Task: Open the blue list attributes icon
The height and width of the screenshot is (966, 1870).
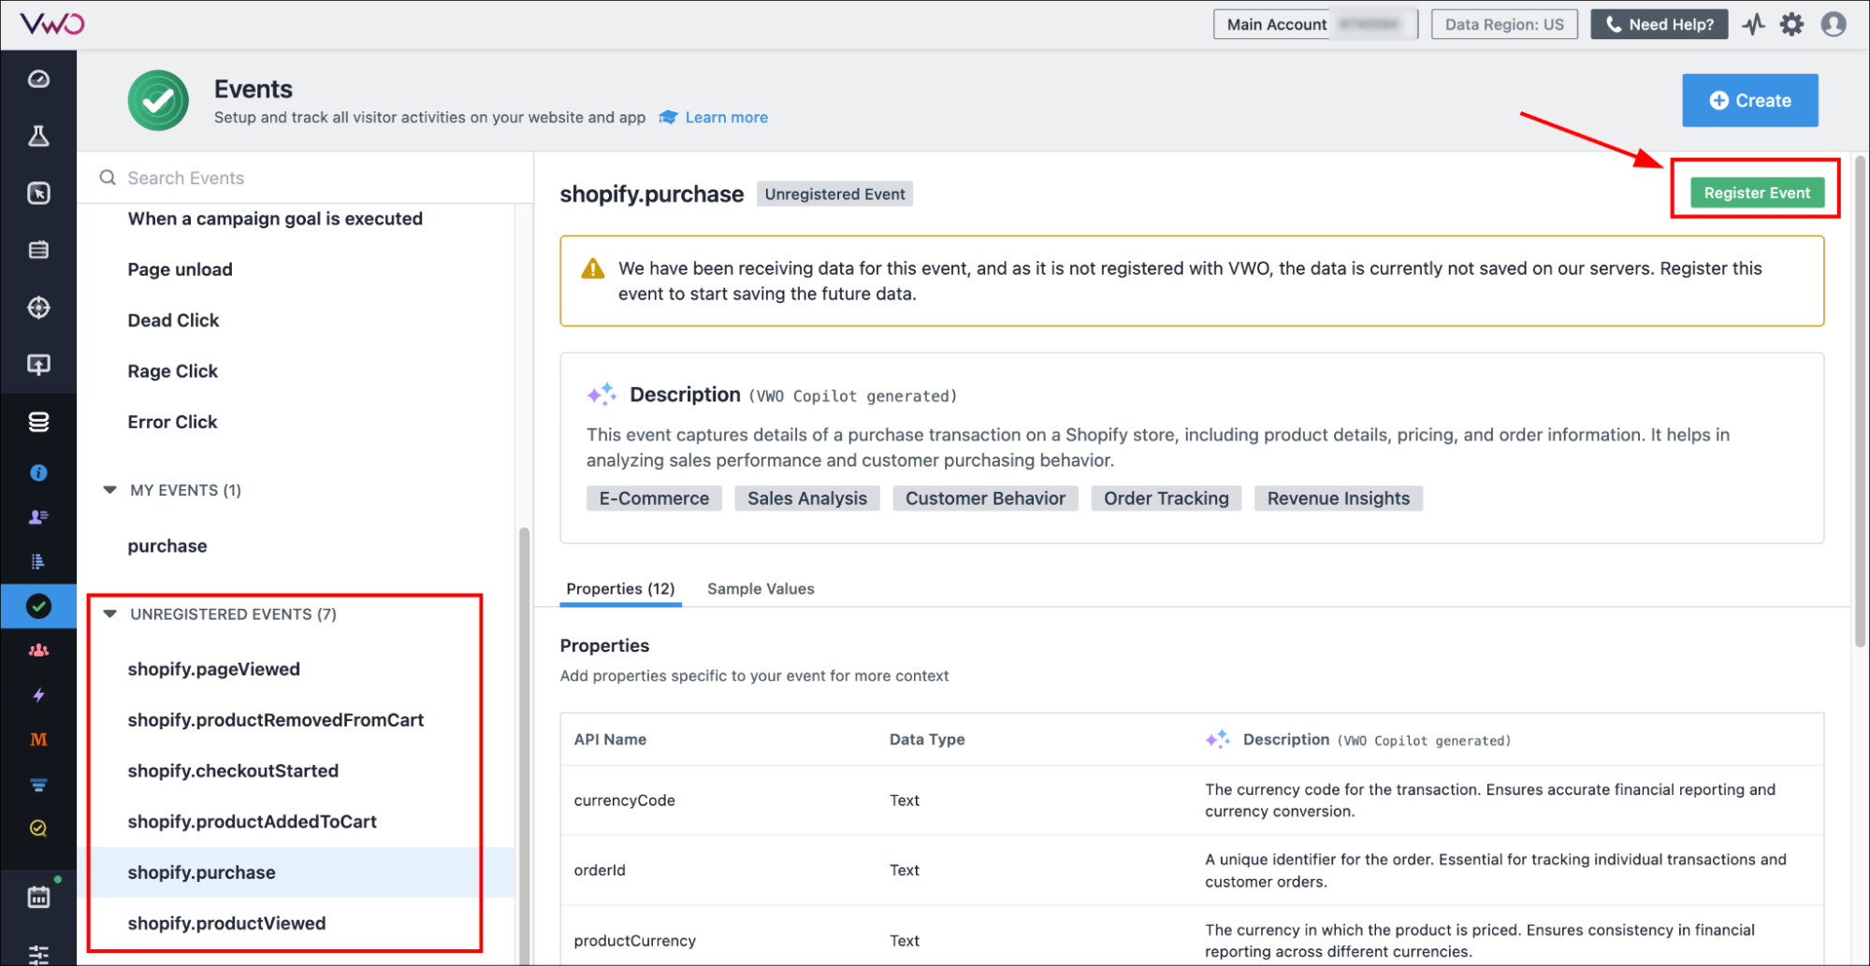Action: pyautogui.click(x=38, y=561)
